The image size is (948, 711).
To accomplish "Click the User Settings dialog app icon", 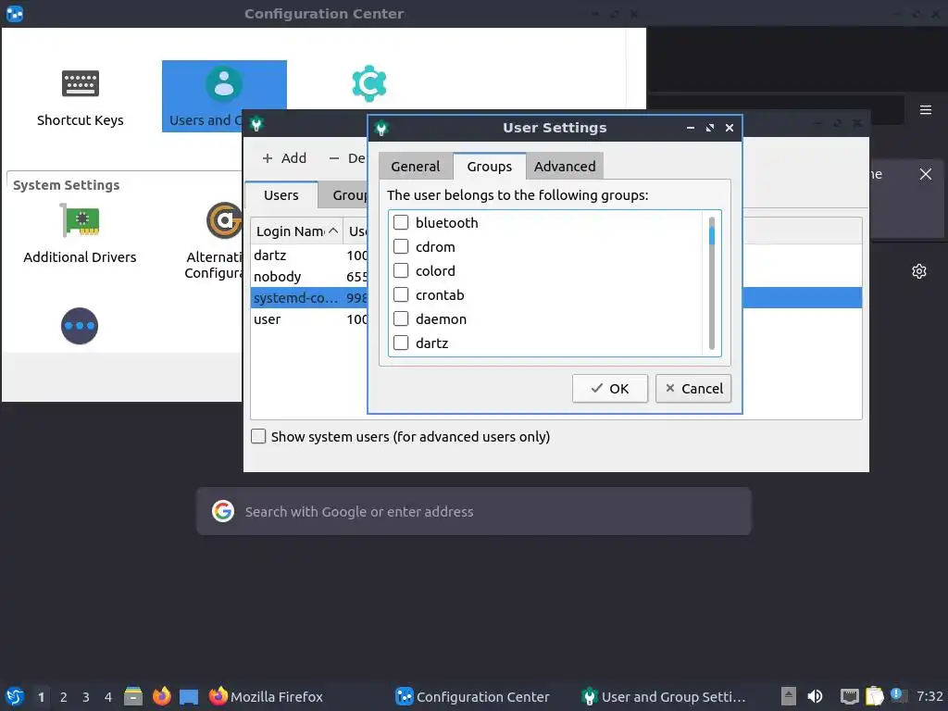I will click(x=381, y=128).
